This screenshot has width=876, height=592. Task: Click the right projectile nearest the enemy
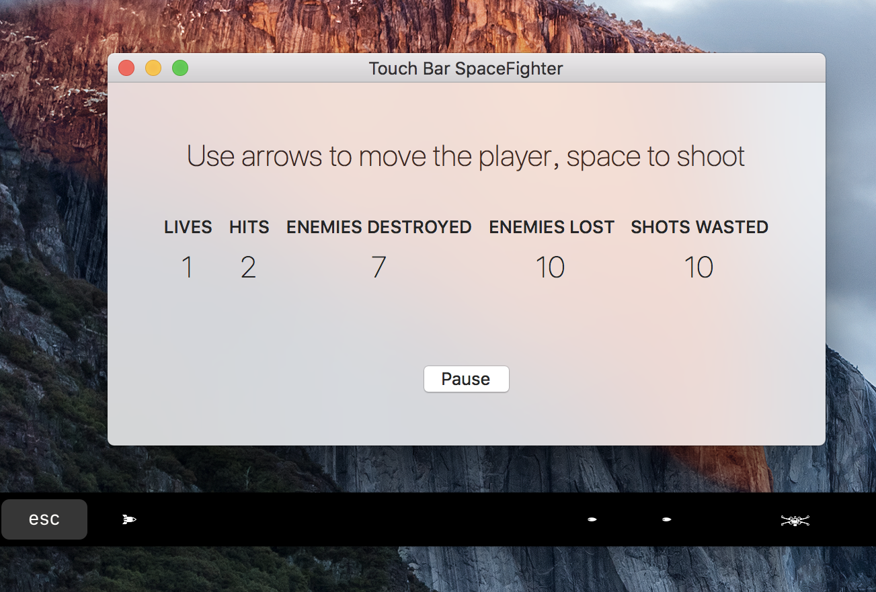[667, 519]
